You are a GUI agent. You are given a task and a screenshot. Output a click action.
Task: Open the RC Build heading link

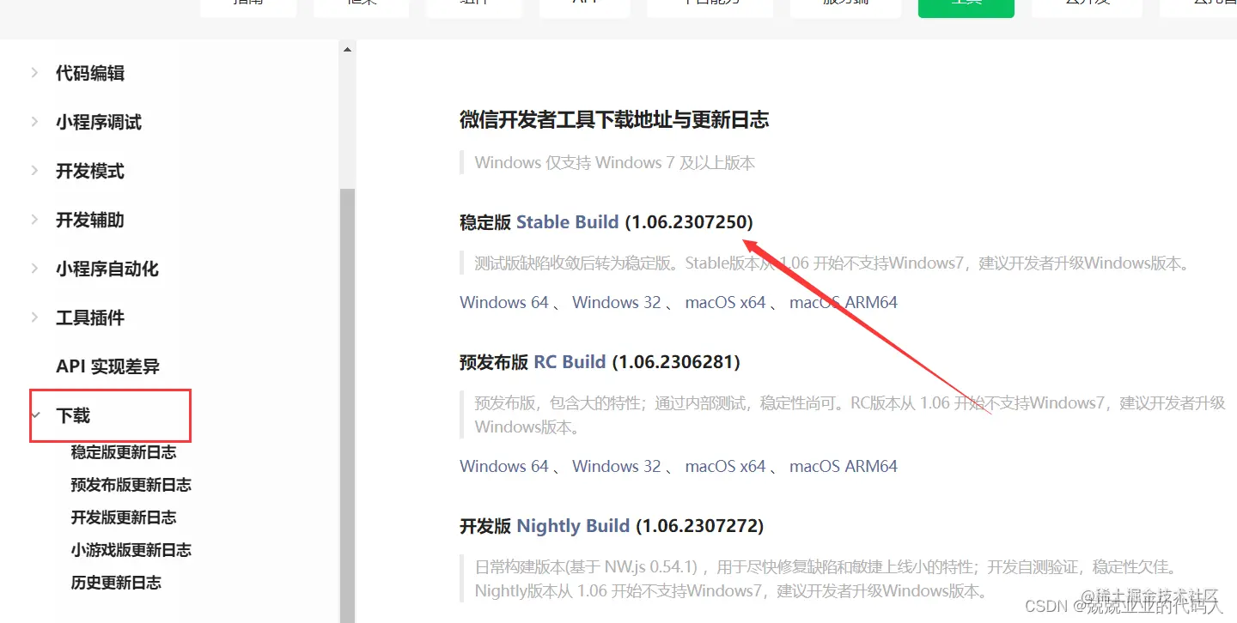[x=570, y=362]
